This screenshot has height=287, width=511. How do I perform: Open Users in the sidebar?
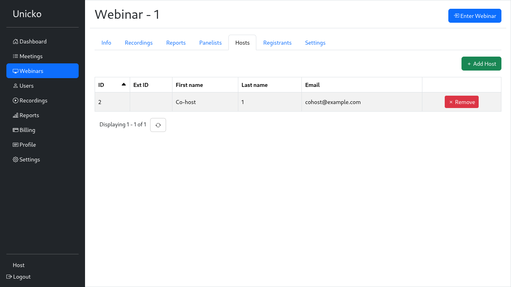click(42, 86)
